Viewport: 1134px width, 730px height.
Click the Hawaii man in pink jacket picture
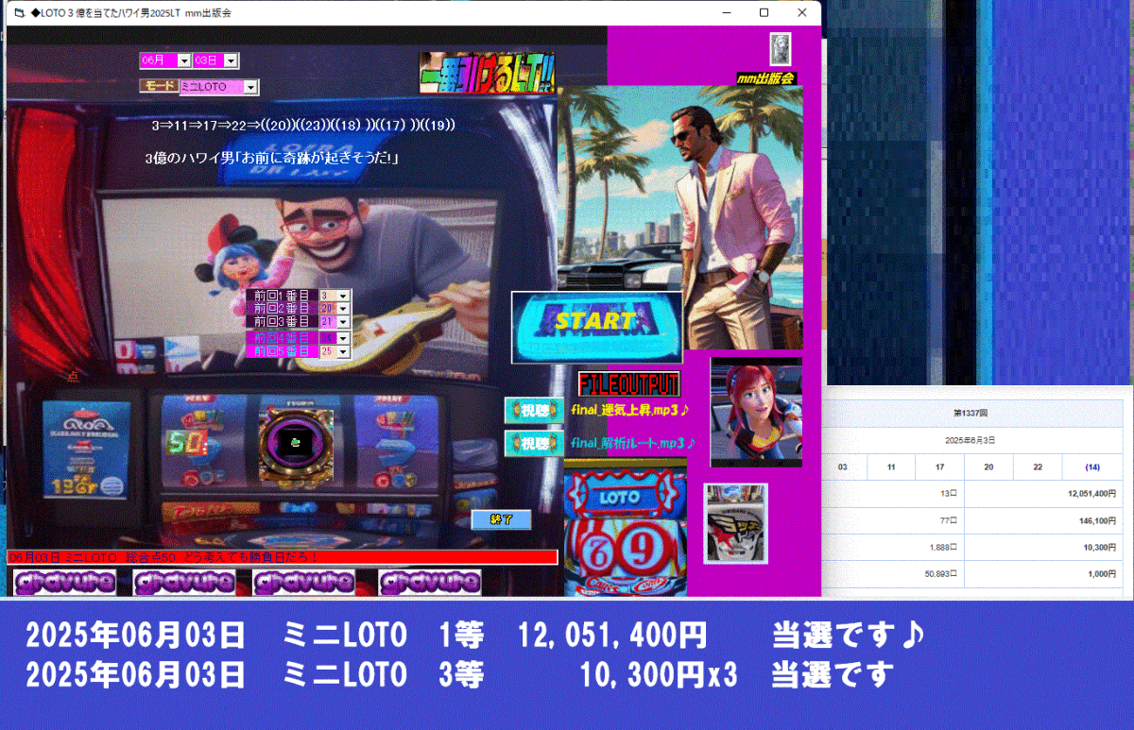point(680,216)
